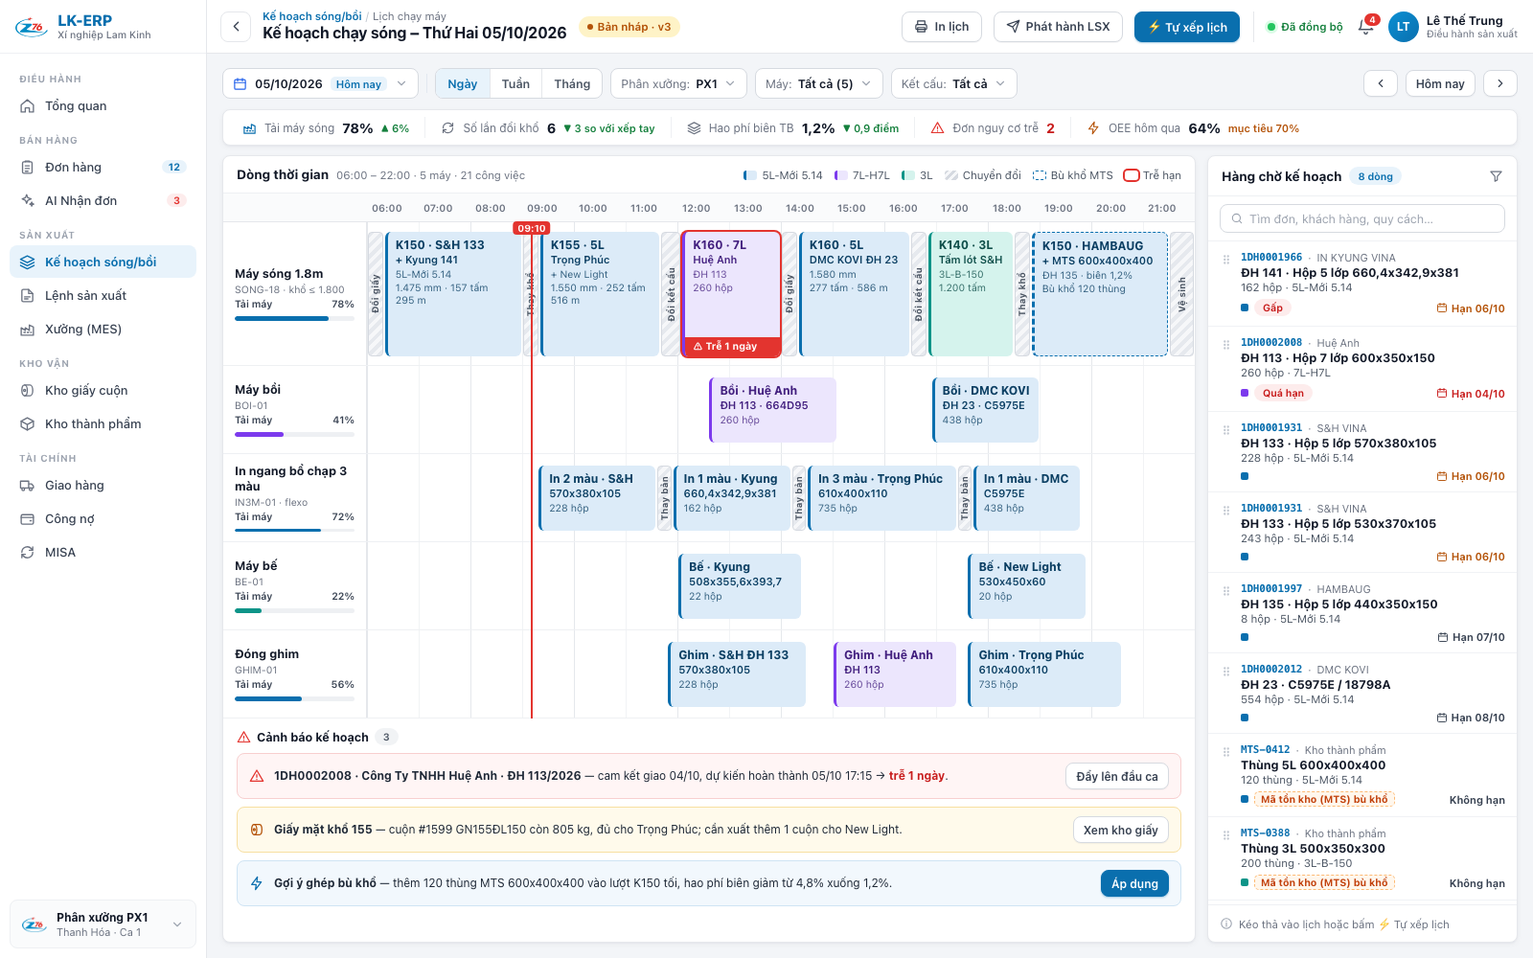Open notifications bell with 4 alerts

(x=1366, y=27)
